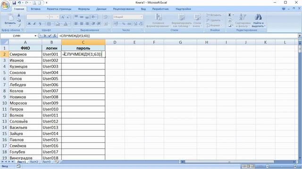The height and width of the screenshot is (169, 302).
Task: Toggle bold (Ж) formatting
Action: (29, 24)
